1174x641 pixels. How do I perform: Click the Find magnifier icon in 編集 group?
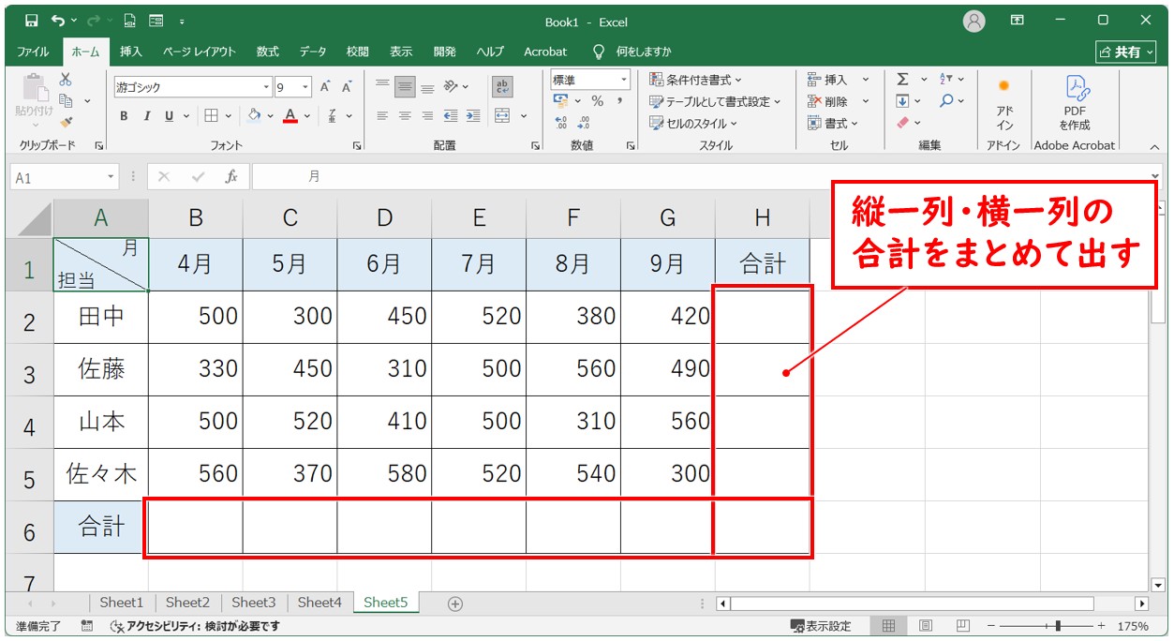[946, 101]
